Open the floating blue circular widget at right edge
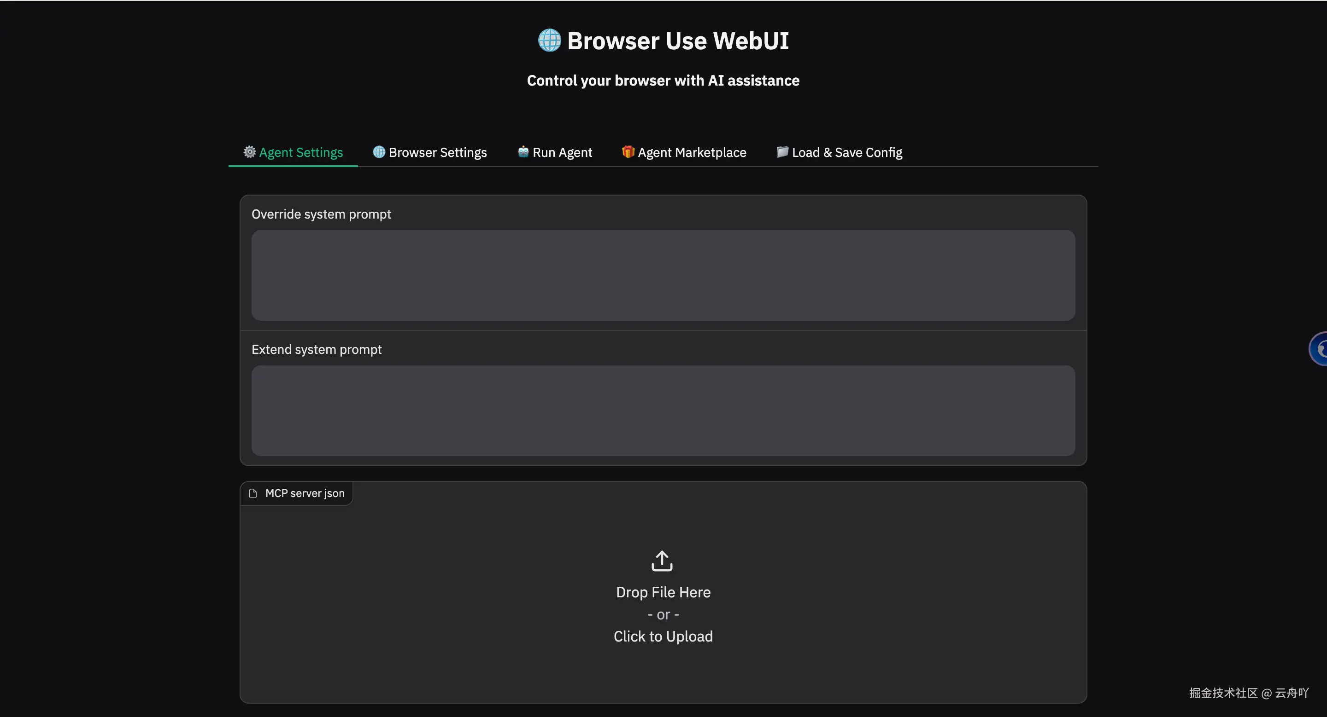The width and height of the screenshot is (1327, 717). [x=1319, y=349]
